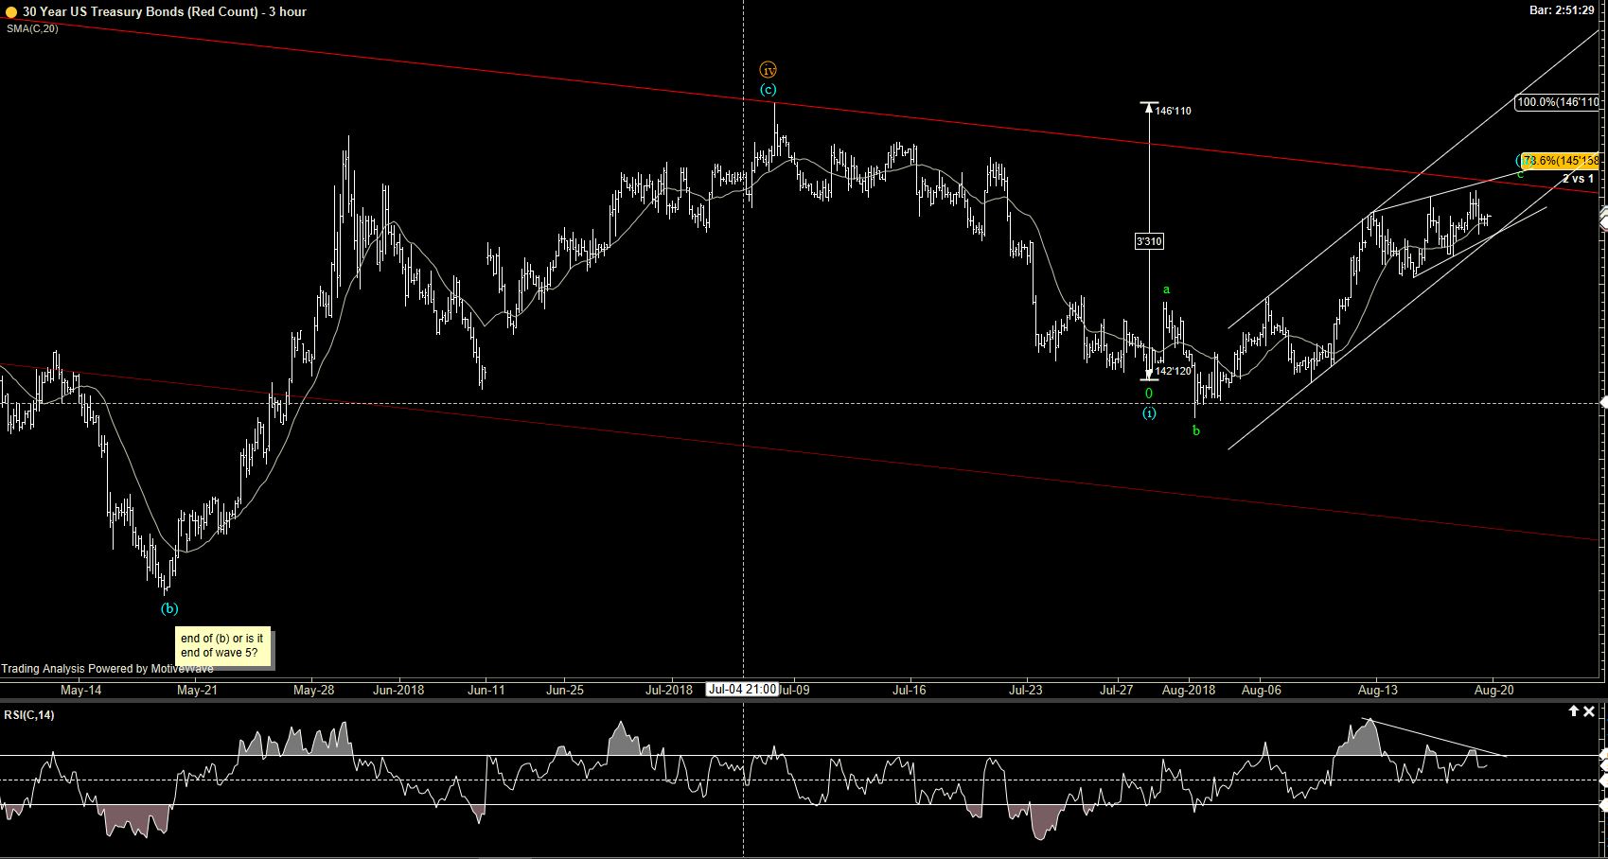Select the cyan '(i)' wave label
Image resolution: width=1608 pixels, height=859 pixels.
point(1148,413)
